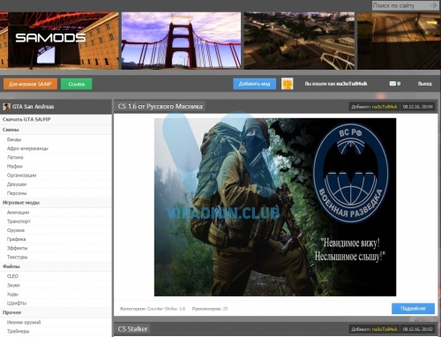Select the Транспорт category
This screenshot has width=441, height=337.
point(19,221)
